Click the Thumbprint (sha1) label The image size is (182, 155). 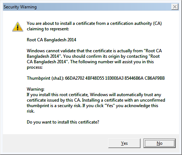45,78
